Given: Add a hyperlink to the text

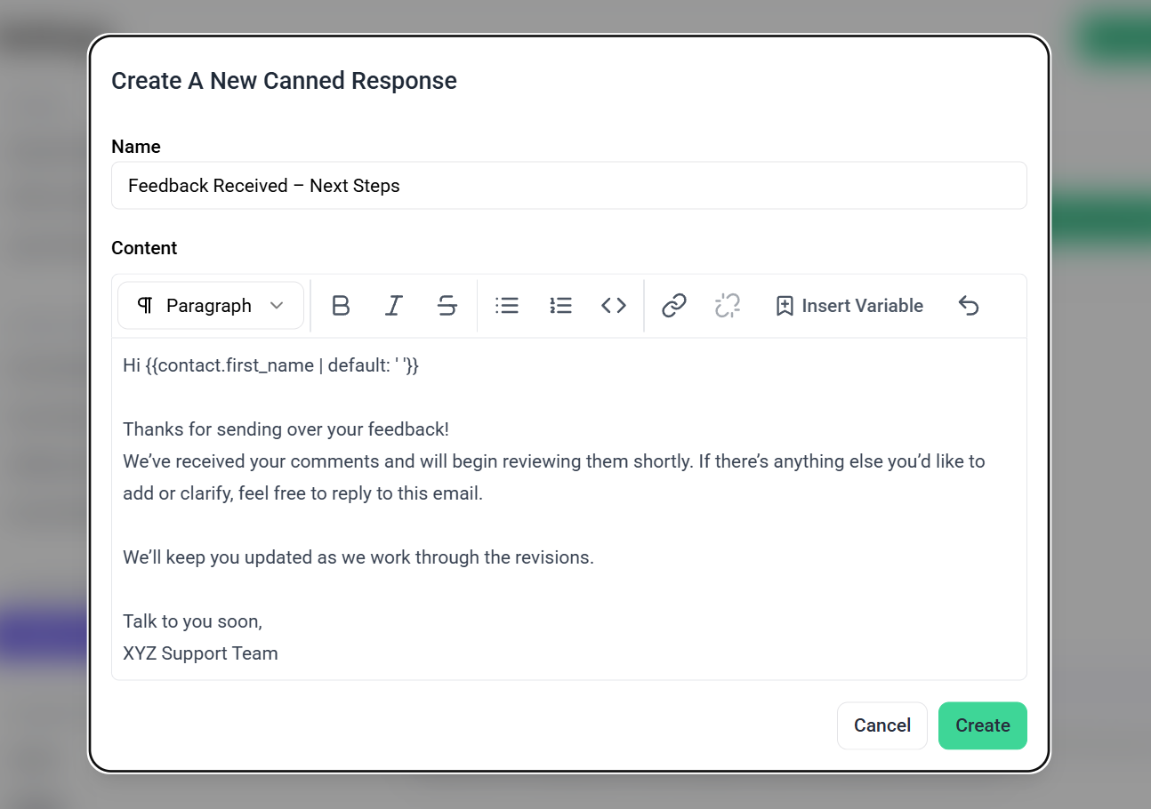Looking at the screenshot, I should point(674,306).
